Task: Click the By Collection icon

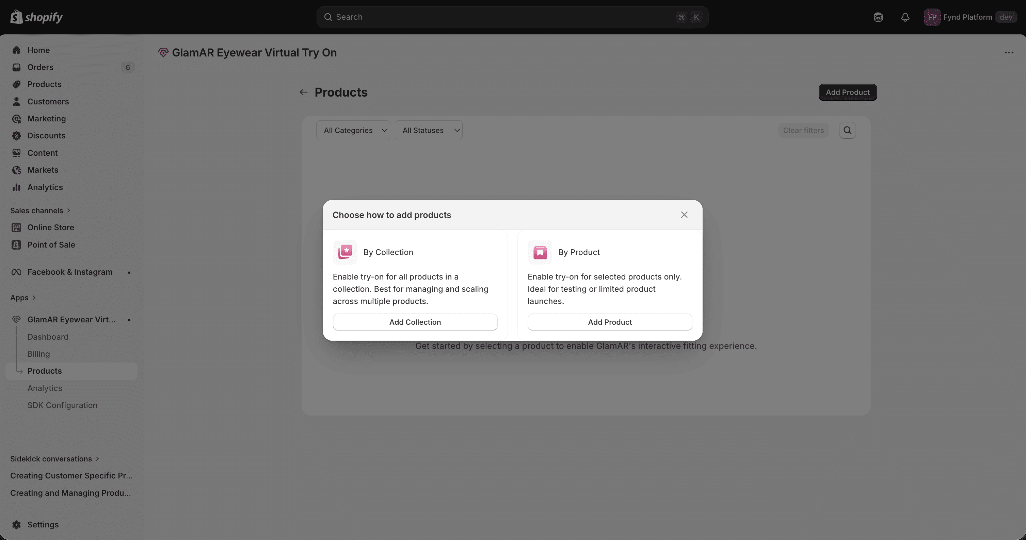Action: [345, 252]
